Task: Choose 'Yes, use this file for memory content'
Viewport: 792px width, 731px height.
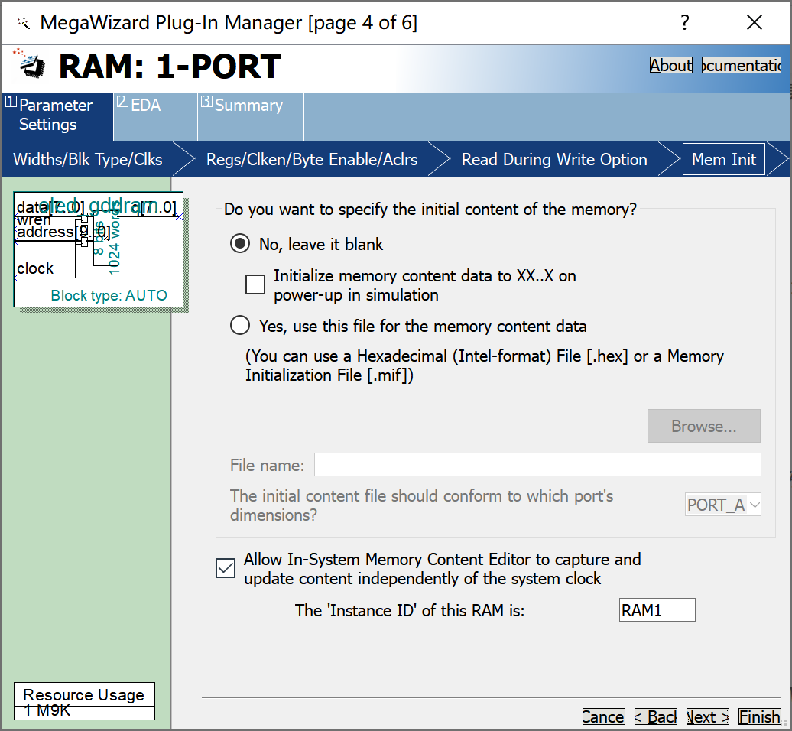Action: (240, 325)
